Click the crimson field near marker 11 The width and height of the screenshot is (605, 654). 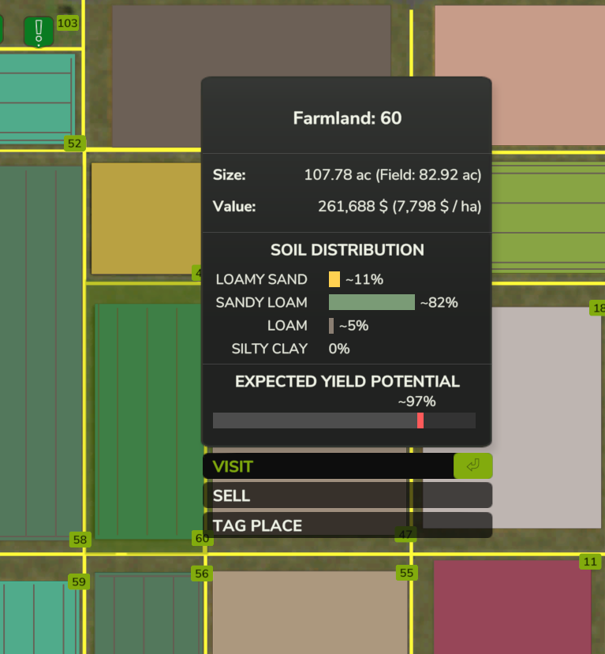pos(512,607)
